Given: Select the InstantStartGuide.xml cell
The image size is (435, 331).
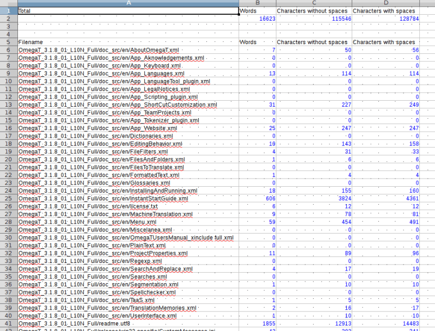Looking at the screenshot, I should (128, 198).
